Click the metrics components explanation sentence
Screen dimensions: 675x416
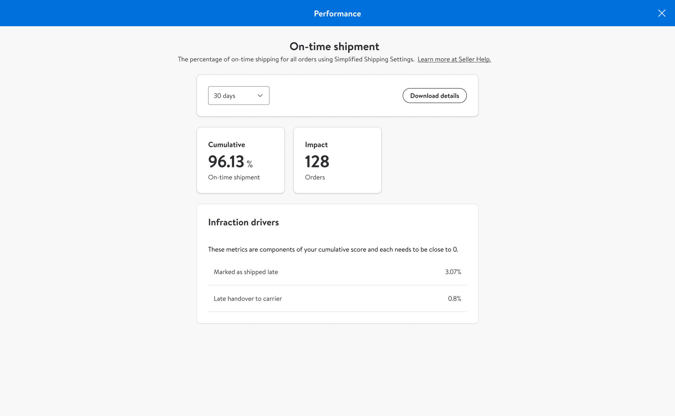pos(333,250)
